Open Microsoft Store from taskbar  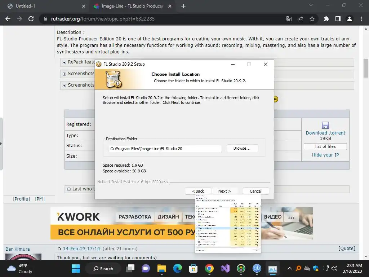[193, 268]
